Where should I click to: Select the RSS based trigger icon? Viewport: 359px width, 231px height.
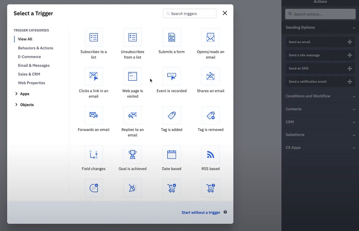pos(211,154)
